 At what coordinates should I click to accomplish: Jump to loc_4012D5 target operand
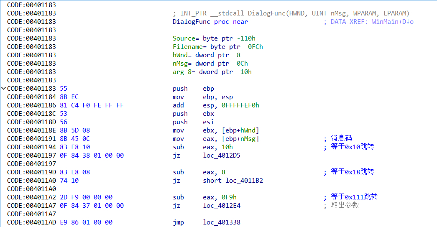point(222,156)
